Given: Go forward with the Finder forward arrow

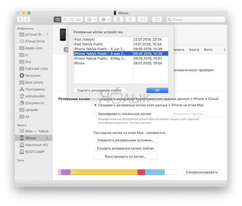Looking at the screenshot, I should point(27,19).
